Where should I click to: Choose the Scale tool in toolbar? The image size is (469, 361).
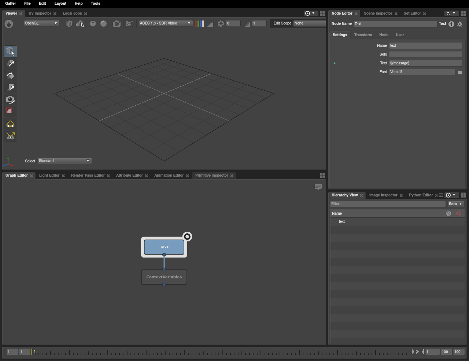click(x=10, y=88)
